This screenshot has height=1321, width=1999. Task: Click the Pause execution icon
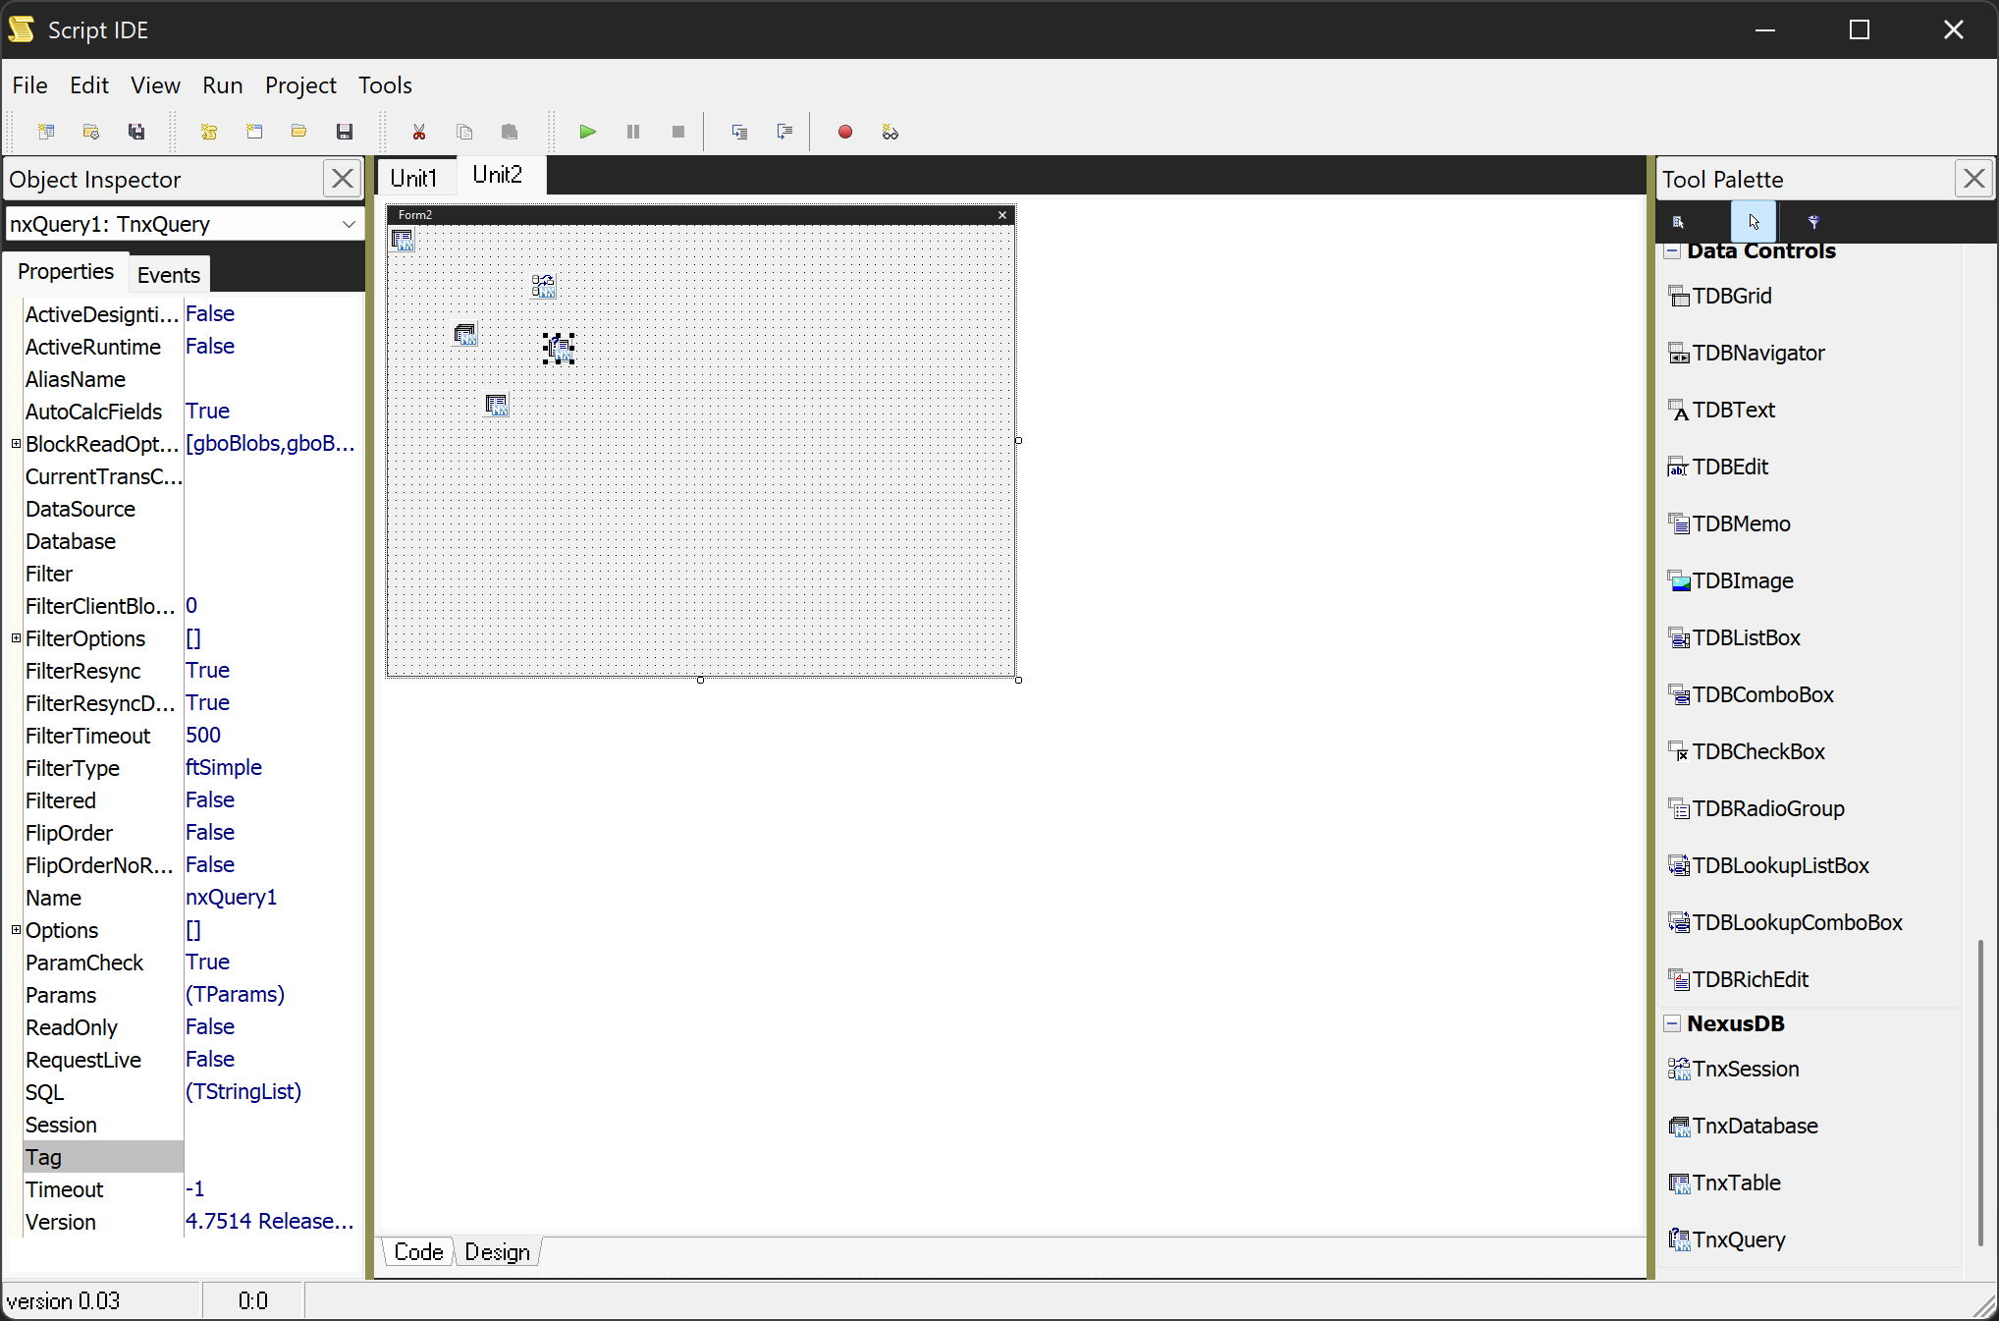[633, 132]
